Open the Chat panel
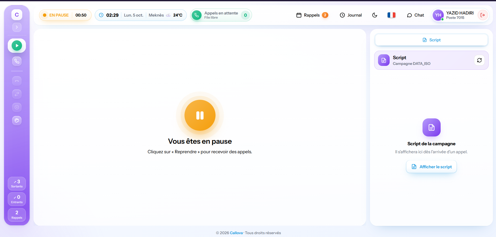Image resolution: width=496 pixels, height=237 pixels. click(416, 15)
